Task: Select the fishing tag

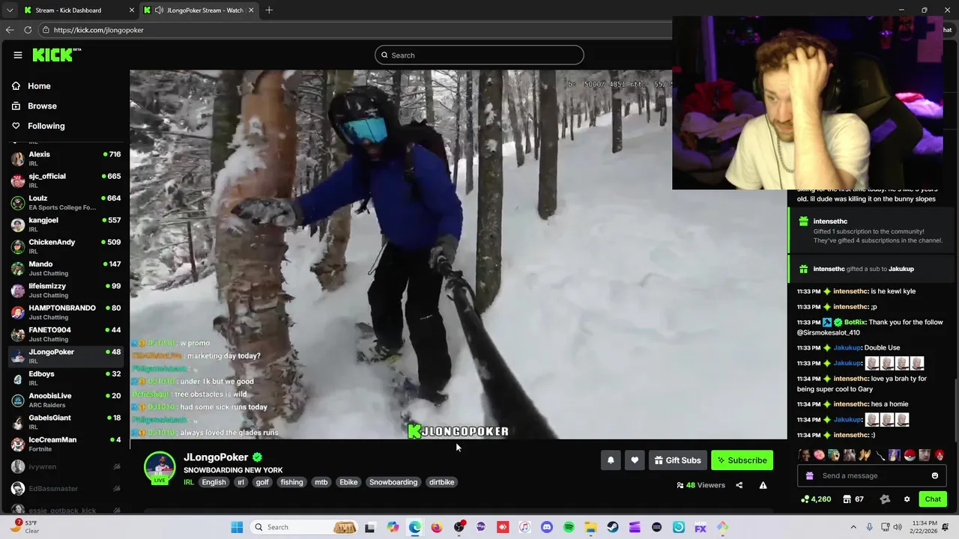Action: click(x=291, y=482)
